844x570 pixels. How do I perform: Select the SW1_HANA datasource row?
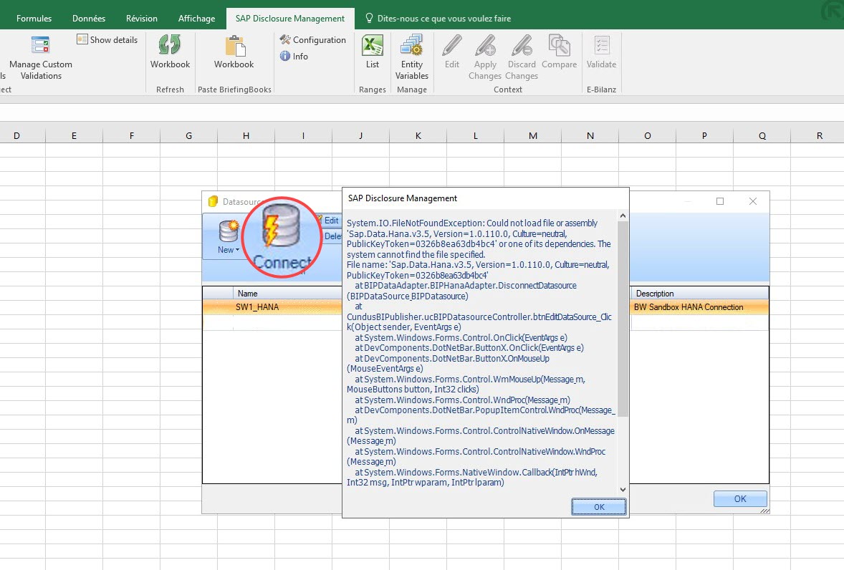coord(272,307)
